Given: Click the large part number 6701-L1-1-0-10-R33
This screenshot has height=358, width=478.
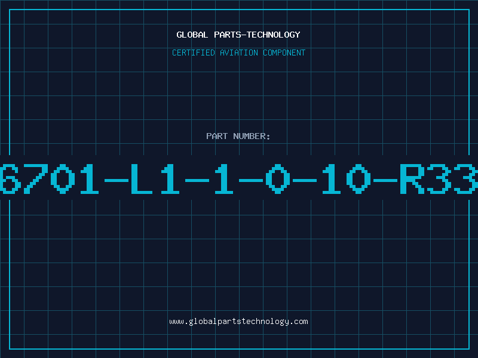Looking at the screenshot, I should [x=239, y=178].
